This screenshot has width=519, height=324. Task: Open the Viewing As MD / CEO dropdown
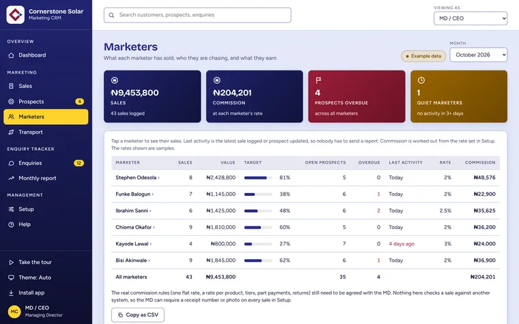471,18
